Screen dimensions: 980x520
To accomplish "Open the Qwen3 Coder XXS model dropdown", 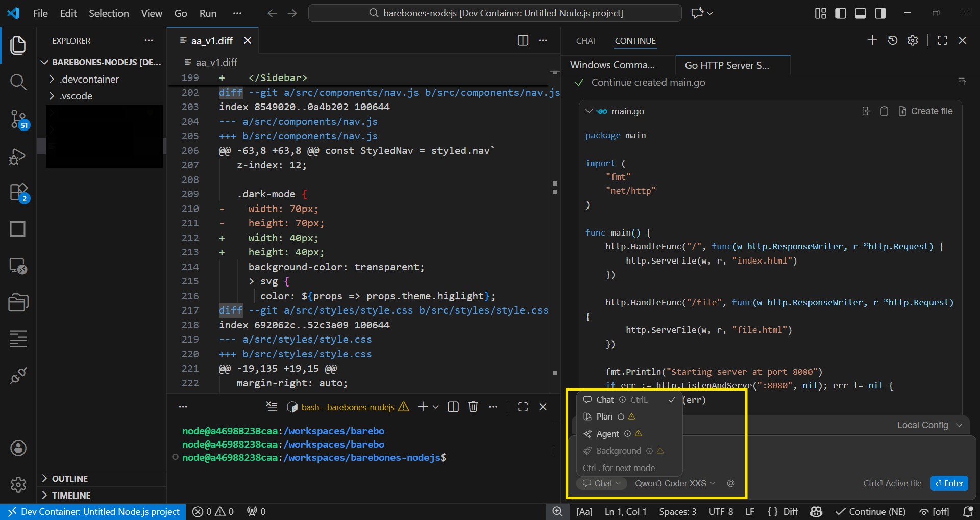I will tap(675, 483).
